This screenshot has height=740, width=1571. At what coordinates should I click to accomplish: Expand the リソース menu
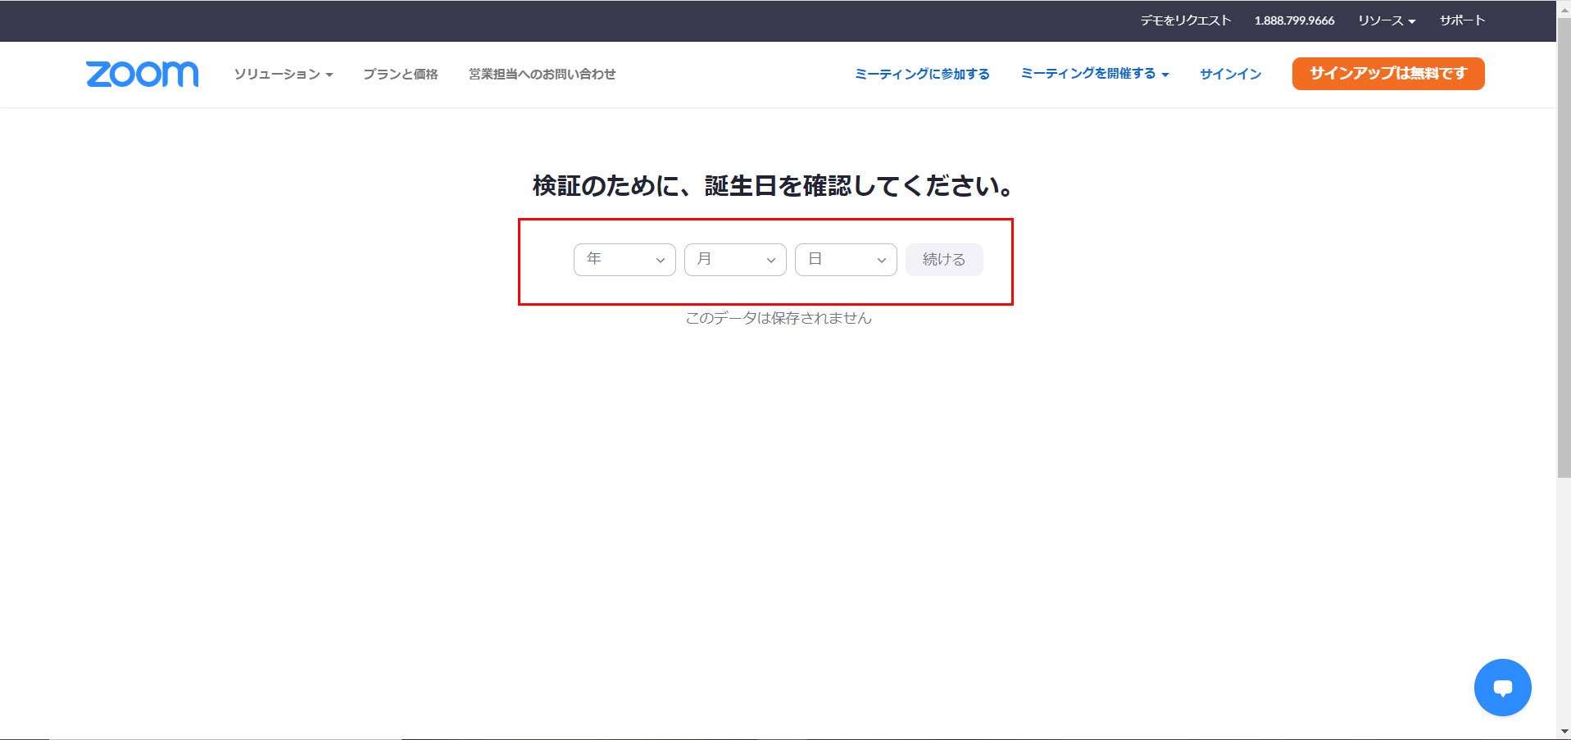1387,20
